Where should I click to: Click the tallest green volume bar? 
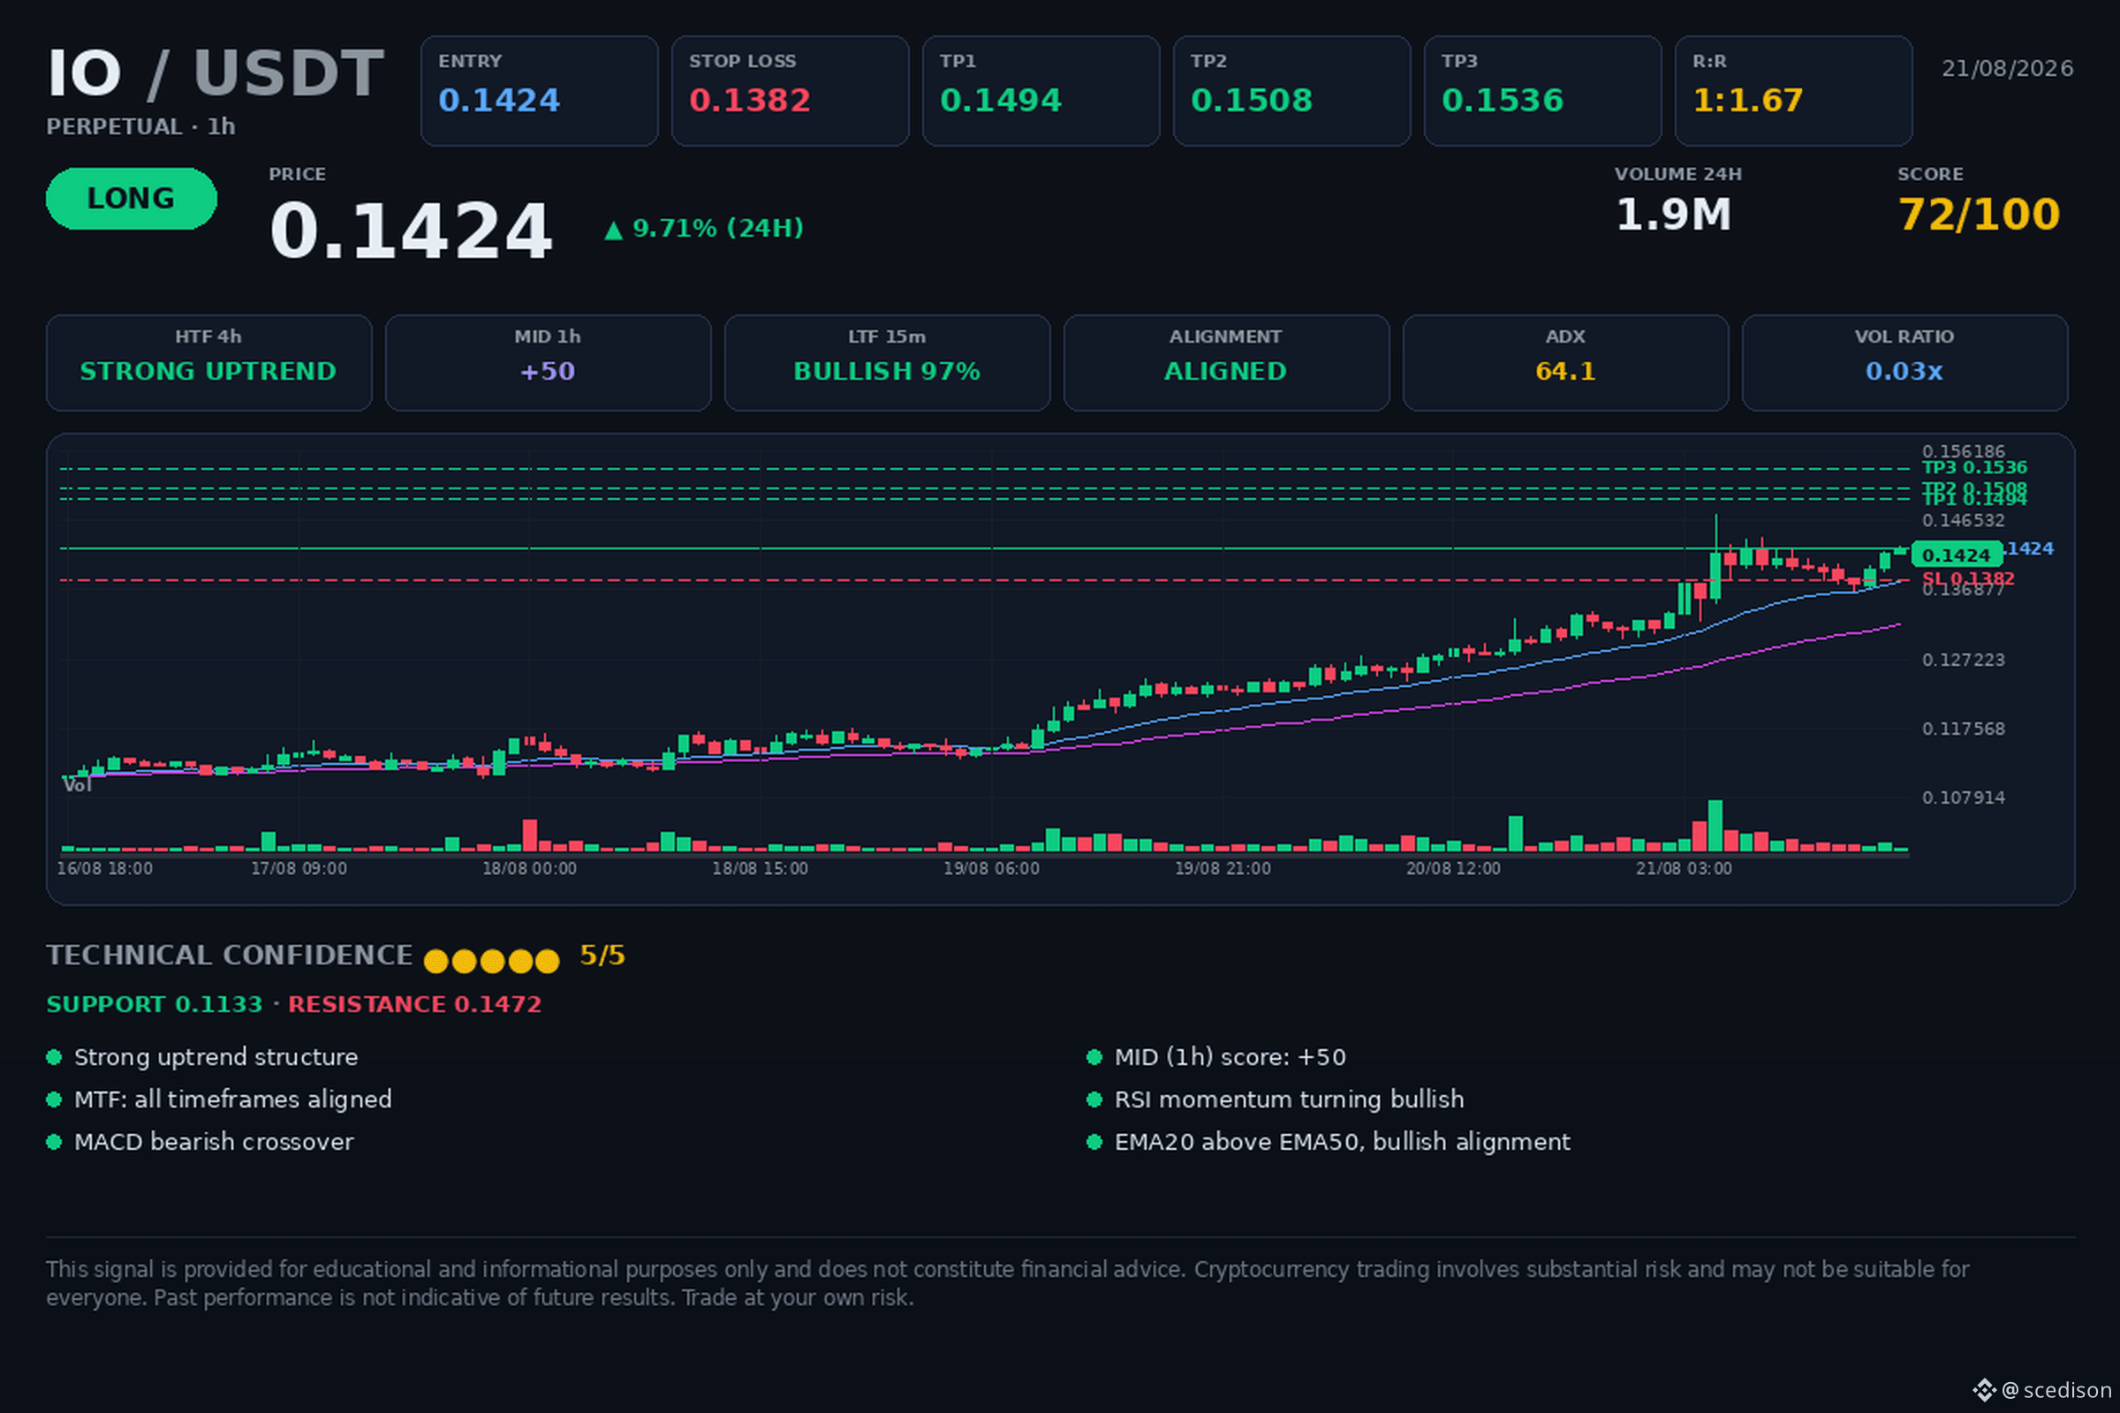point(1715,826)
